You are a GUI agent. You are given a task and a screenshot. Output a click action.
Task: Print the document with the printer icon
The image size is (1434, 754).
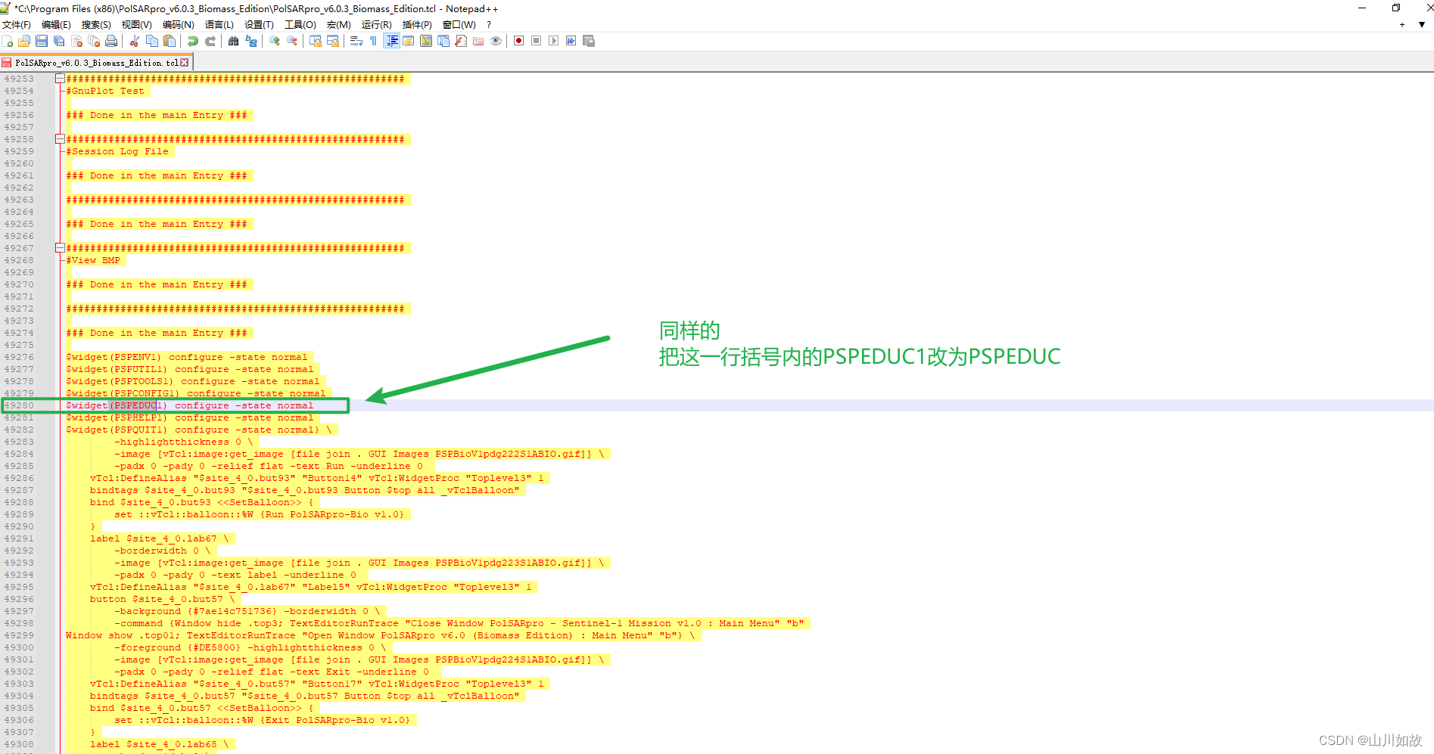pos(111,41)
